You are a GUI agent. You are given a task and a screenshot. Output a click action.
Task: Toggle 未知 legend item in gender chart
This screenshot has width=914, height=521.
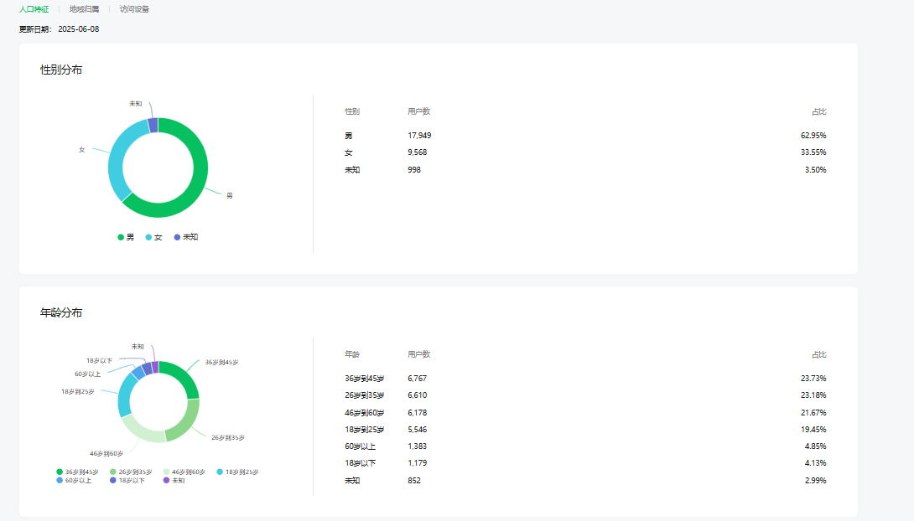(x=186, y=237)
